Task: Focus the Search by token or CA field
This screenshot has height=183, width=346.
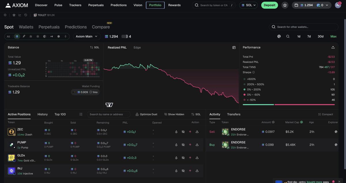Action: click(x=214, y=5)
